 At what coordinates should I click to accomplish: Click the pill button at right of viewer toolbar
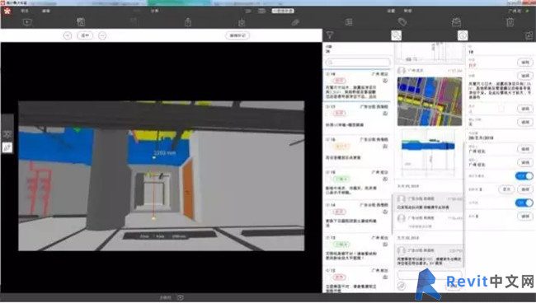pos(237,35)
